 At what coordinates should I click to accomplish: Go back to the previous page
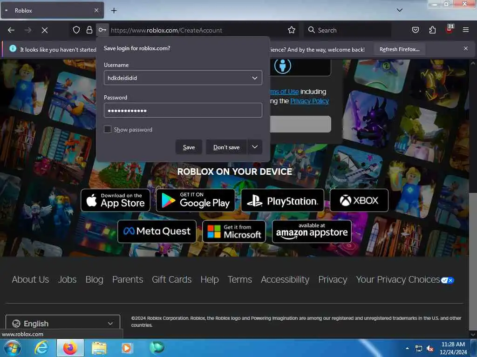click(x=11, y=30)
